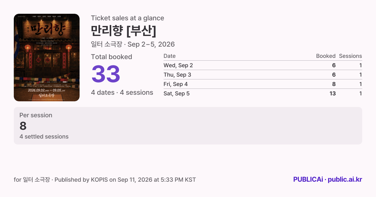Screen dimensions: 376x197
Task: Select the Sat, Sep 5 row
Action: 263,93
